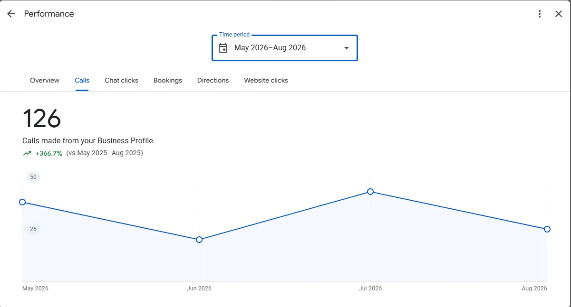Image resolution: width=571 pixels, height=307 pixels.
Task: Click "Calls made from your Business Profile"
Action: (87, 140)
